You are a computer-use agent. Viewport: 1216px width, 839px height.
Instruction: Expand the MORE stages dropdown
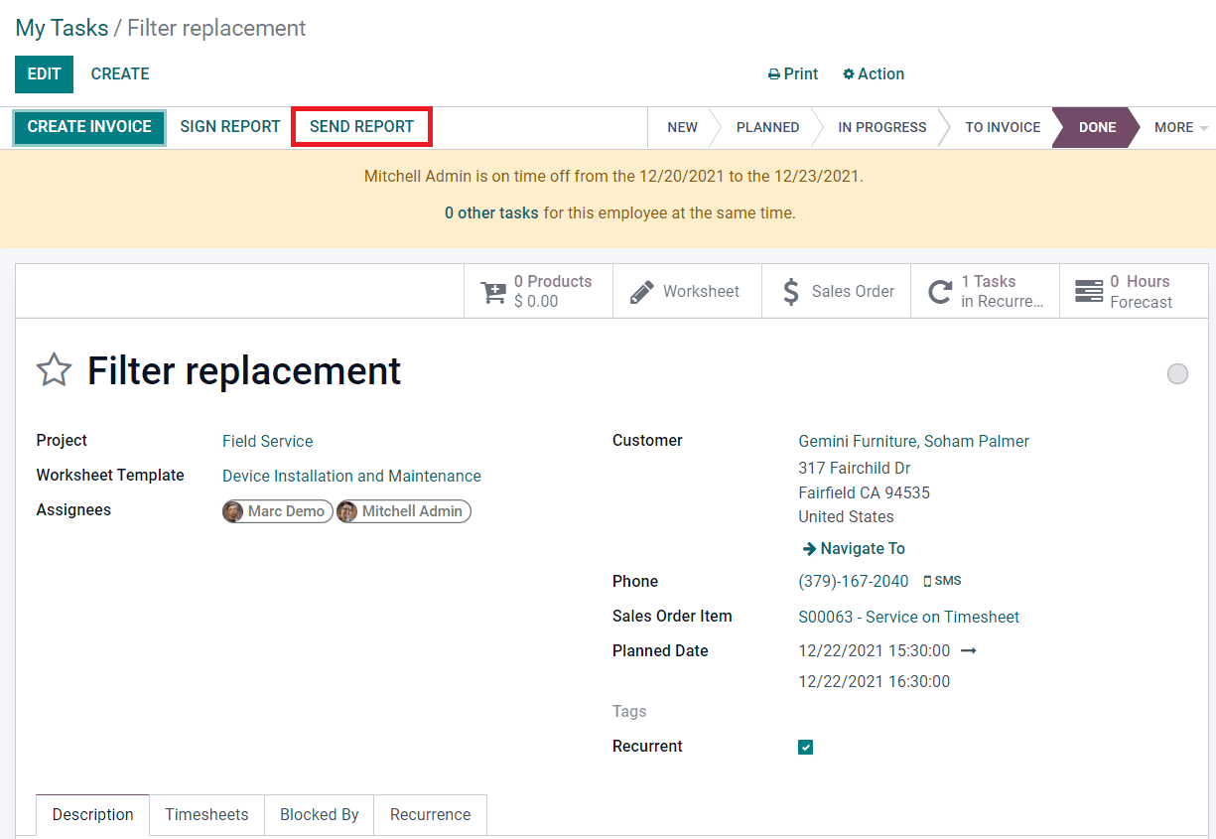1181,127
